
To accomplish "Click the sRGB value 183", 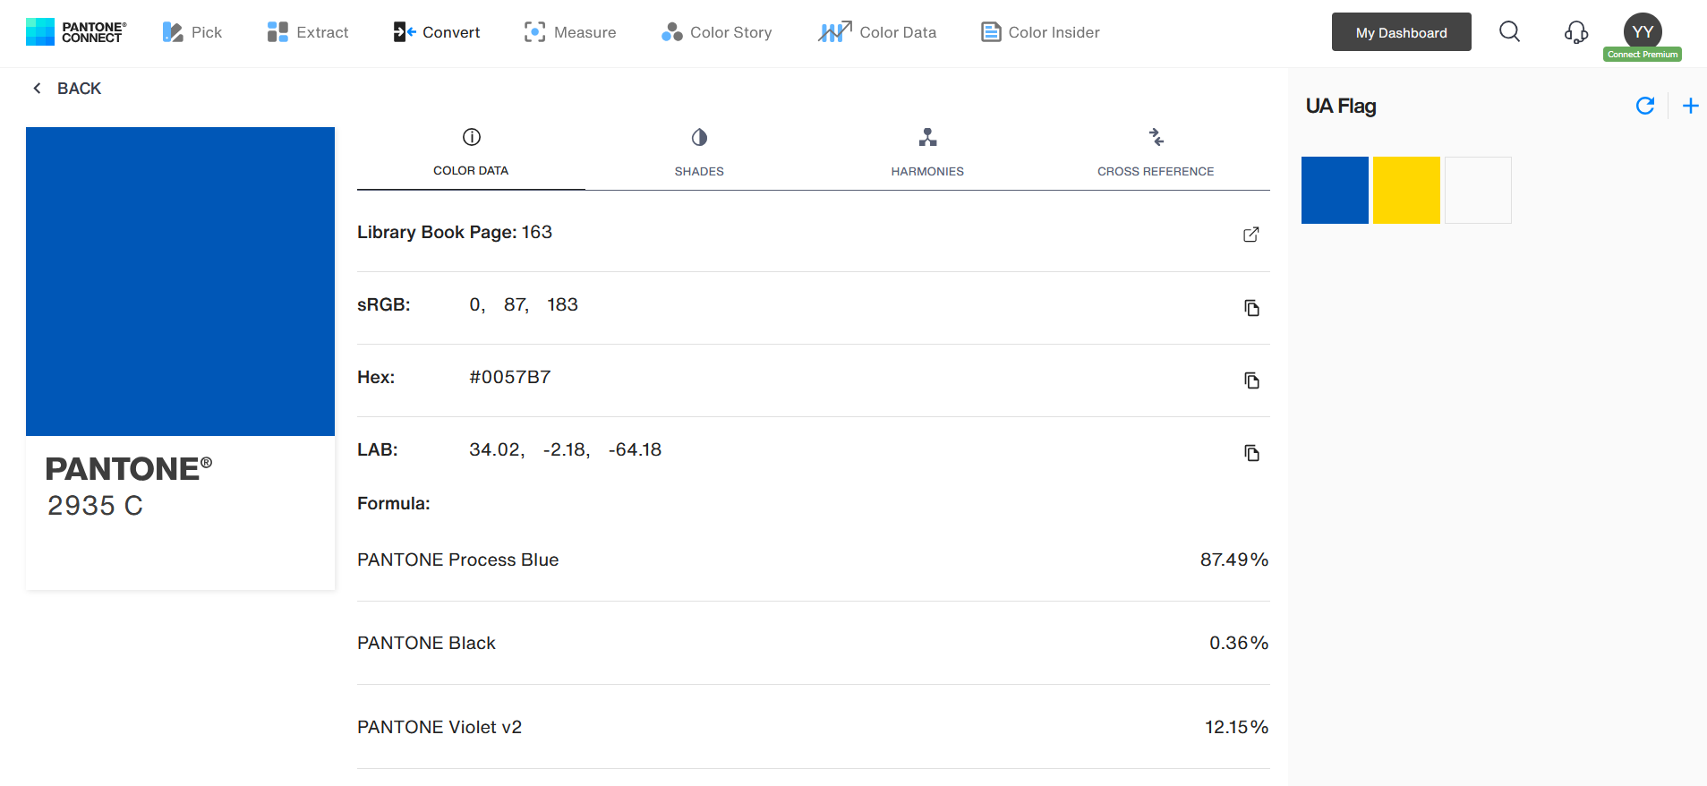I will pos(563,304).
